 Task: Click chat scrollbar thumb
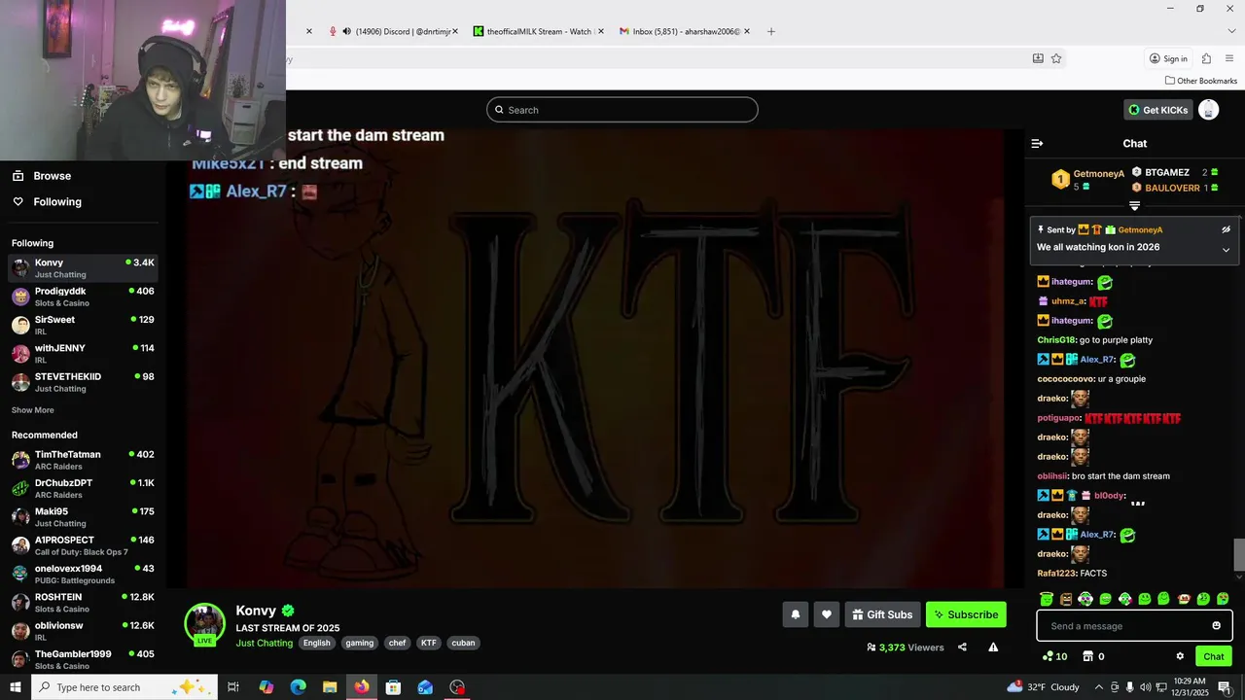[x=1238, y=555]
